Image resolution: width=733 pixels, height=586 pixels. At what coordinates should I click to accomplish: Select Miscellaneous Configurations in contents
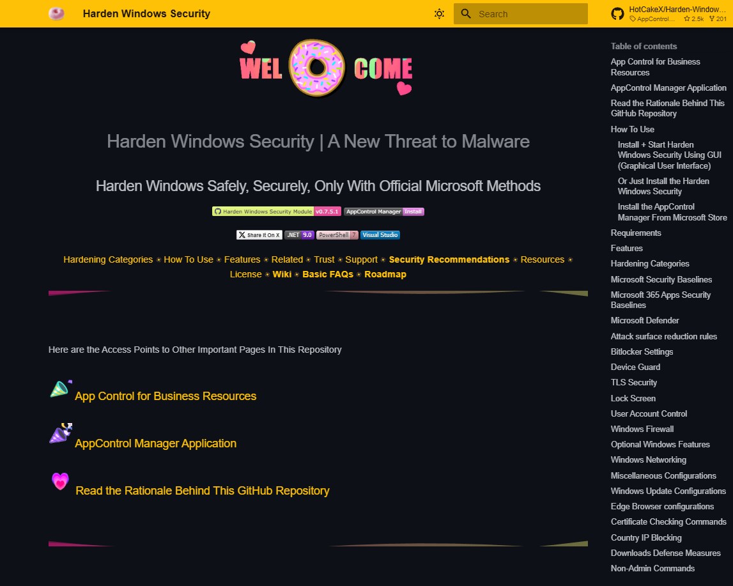tap(663, 475)
